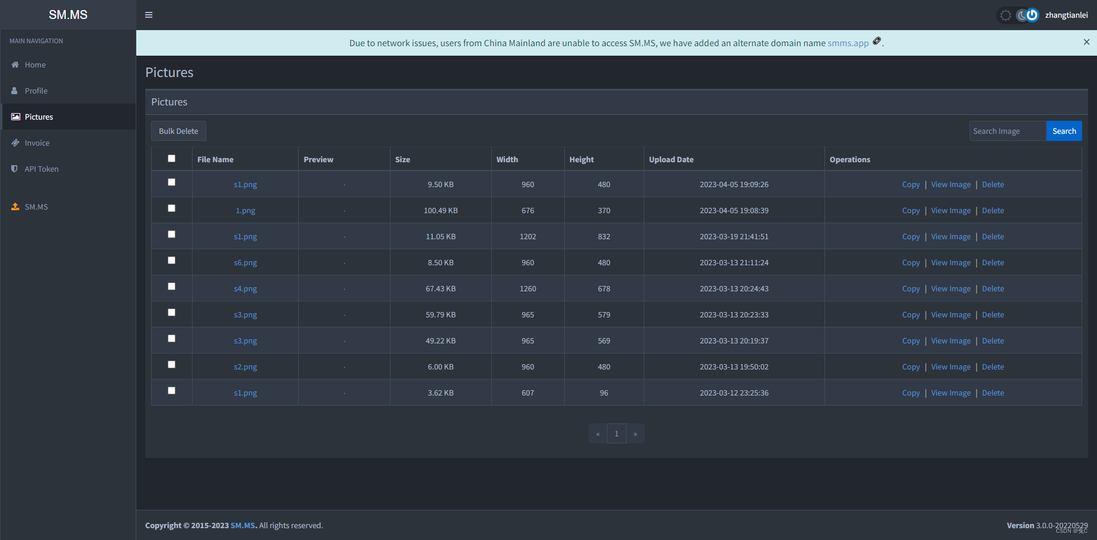This screenshot has width=1097, height=540.
Task: Open the zhangtianlei account menu
Action: pyautogui.click(x=1066, y=15)
